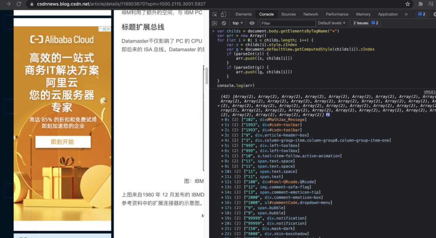Click the 2 Issues button
This screenshot has width=436, height=238.
click(365, 23)
